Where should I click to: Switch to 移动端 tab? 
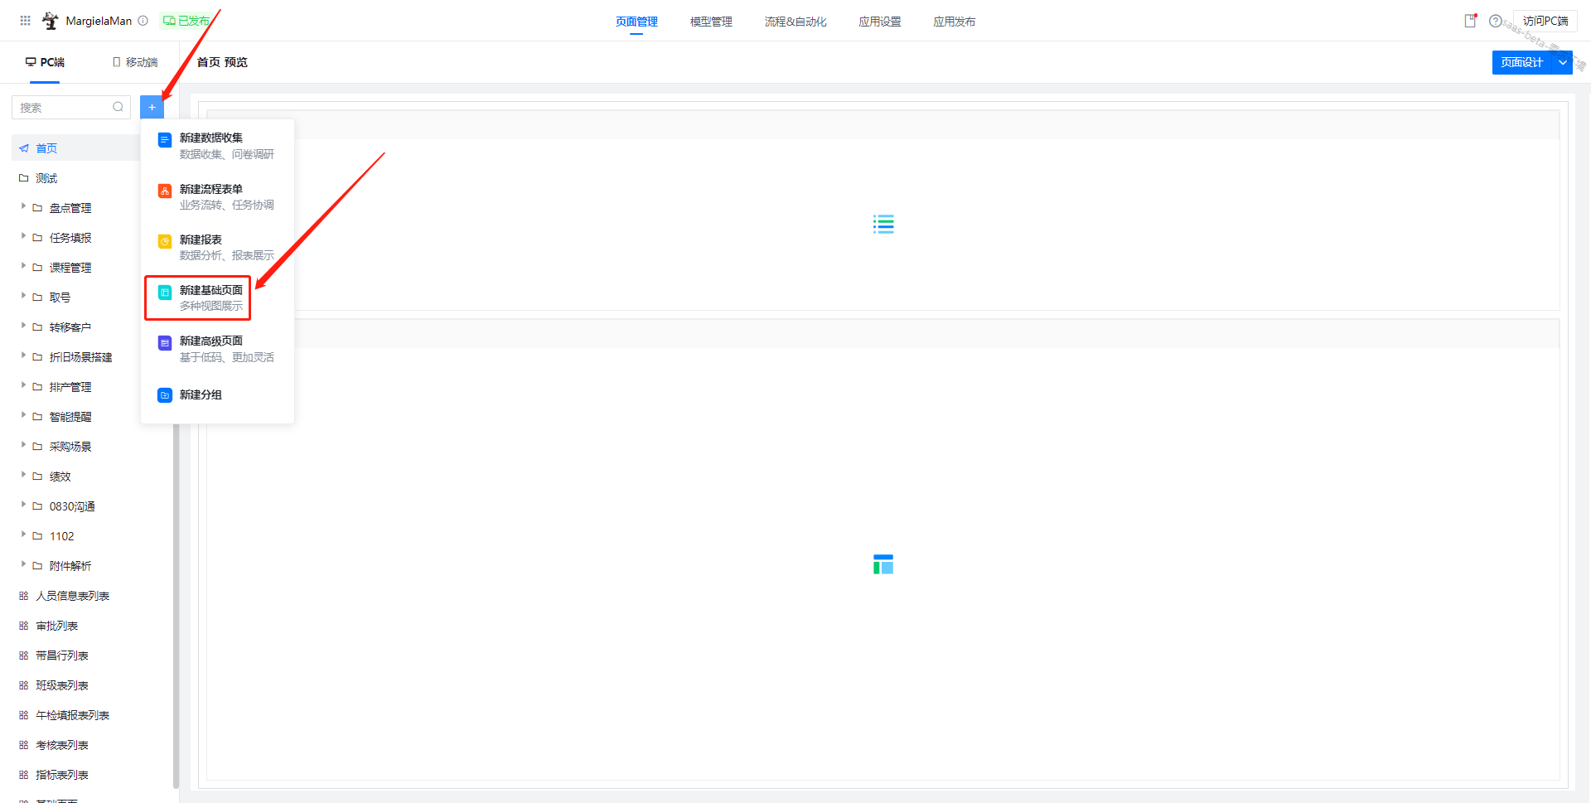coord(135,62)
